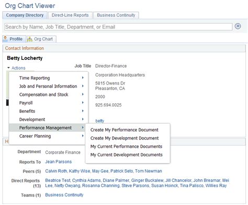
Task: Select the Org Chart sub-tab
Action: point(41,39)
